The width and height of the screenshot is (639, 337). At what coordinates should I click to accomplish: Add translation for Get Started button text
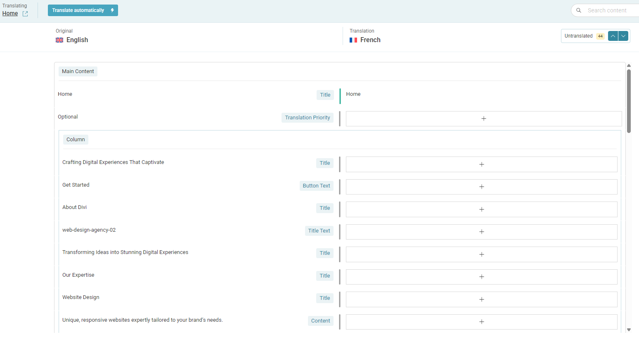[481, 187]
